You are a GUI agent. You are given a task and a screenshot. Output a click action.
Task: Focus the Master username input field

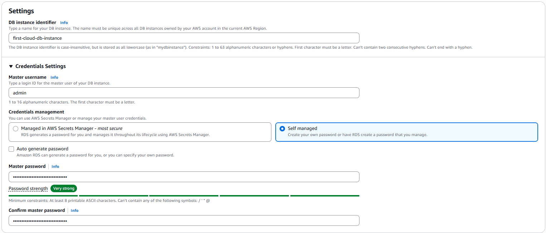[x=184, y=93]
